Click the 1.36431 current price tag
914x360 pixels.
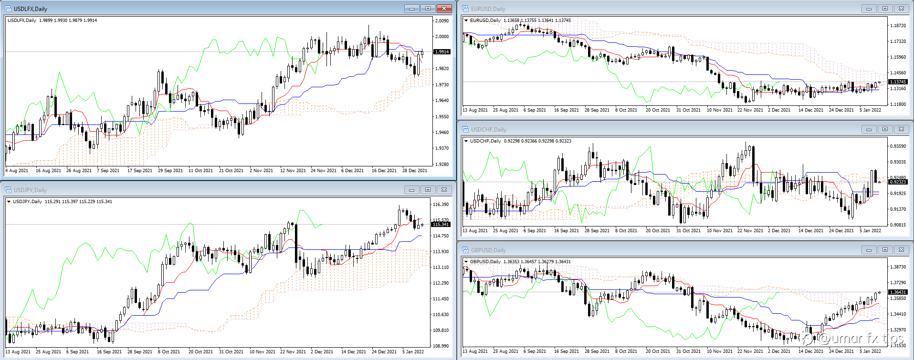(898, 292)
